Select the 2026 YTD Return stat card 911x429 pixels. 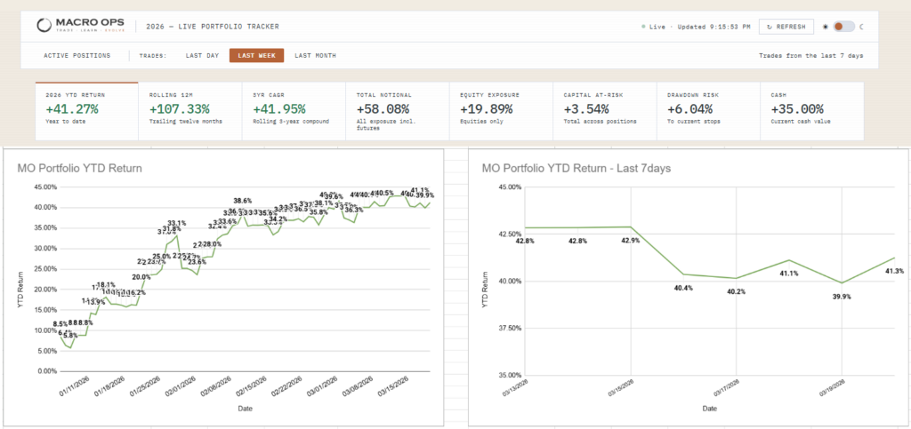pyautogui.click(x=86, y=111)
